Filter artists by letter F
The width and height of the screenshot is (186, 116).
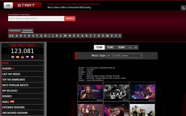point(37,36)
